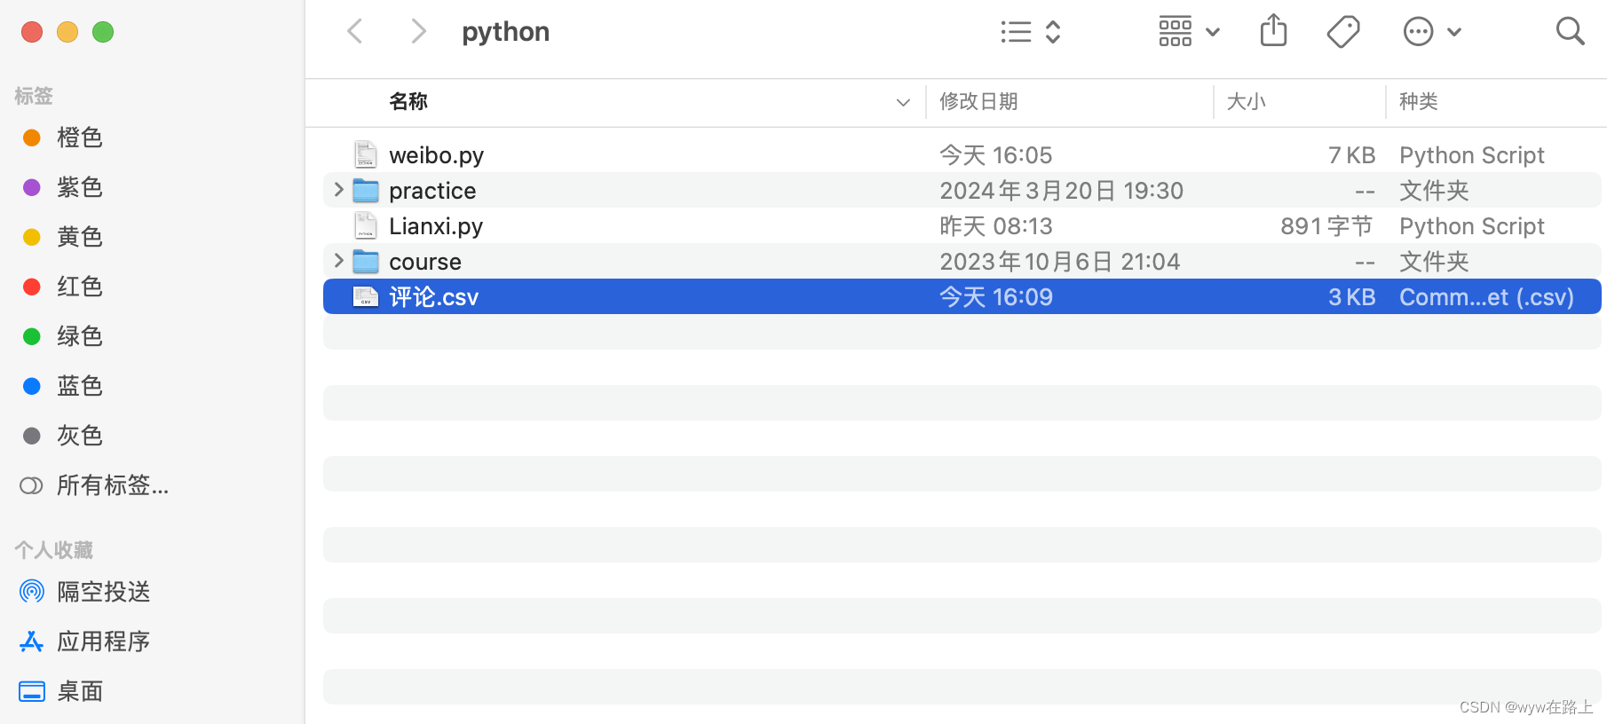Click the 评论.csv file name
The height and width of the screenshot is (724, 1607).
(x=433, y=297)
